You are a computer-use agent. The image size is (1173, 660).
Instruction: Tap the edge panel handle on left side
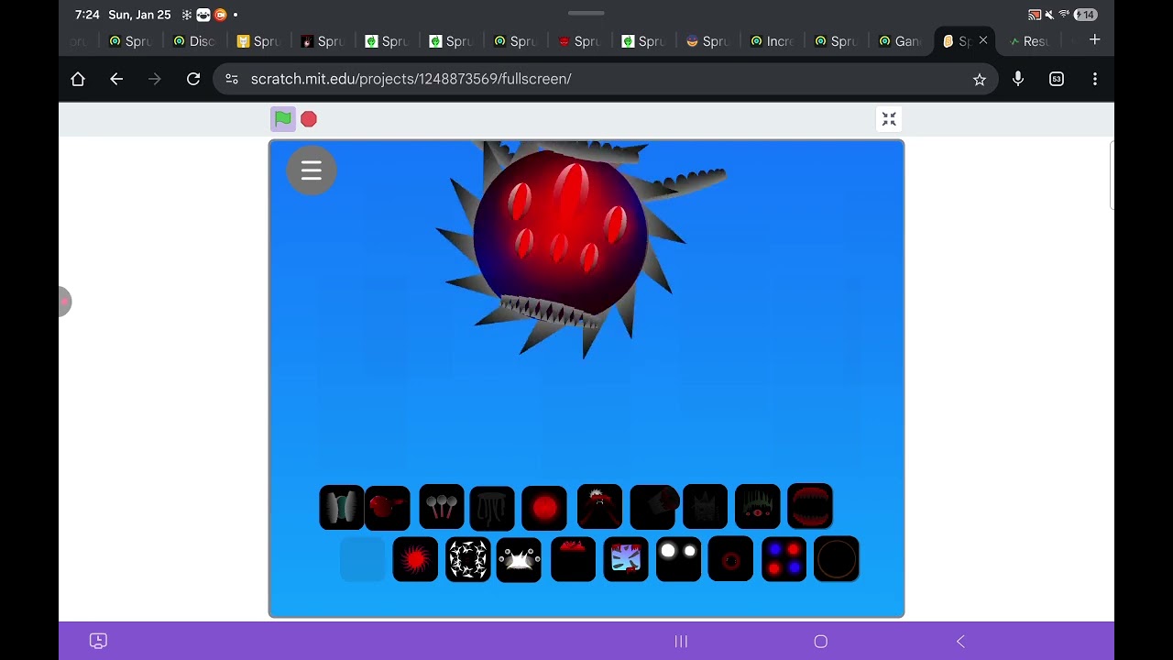tap(64, 301)
